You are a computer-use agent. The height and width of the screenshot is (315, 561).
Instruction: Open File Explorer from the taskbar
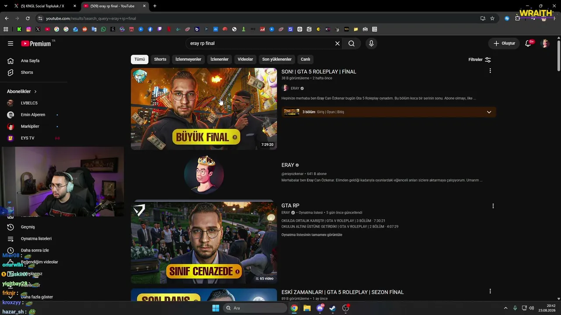[x=307, y=308]
